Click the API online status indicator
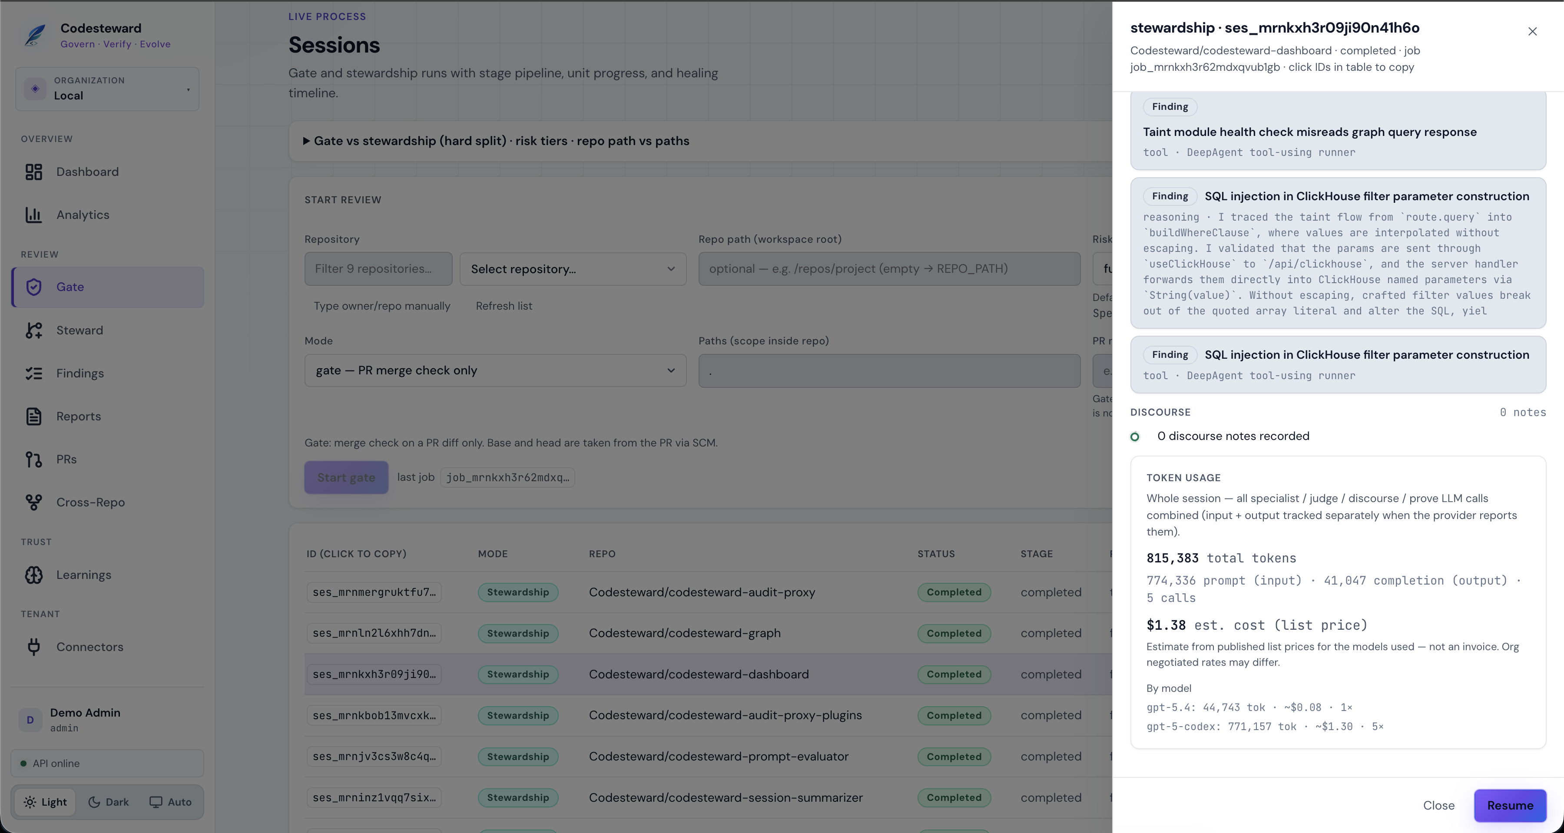The image size is (1564, 833). (107, 764)
